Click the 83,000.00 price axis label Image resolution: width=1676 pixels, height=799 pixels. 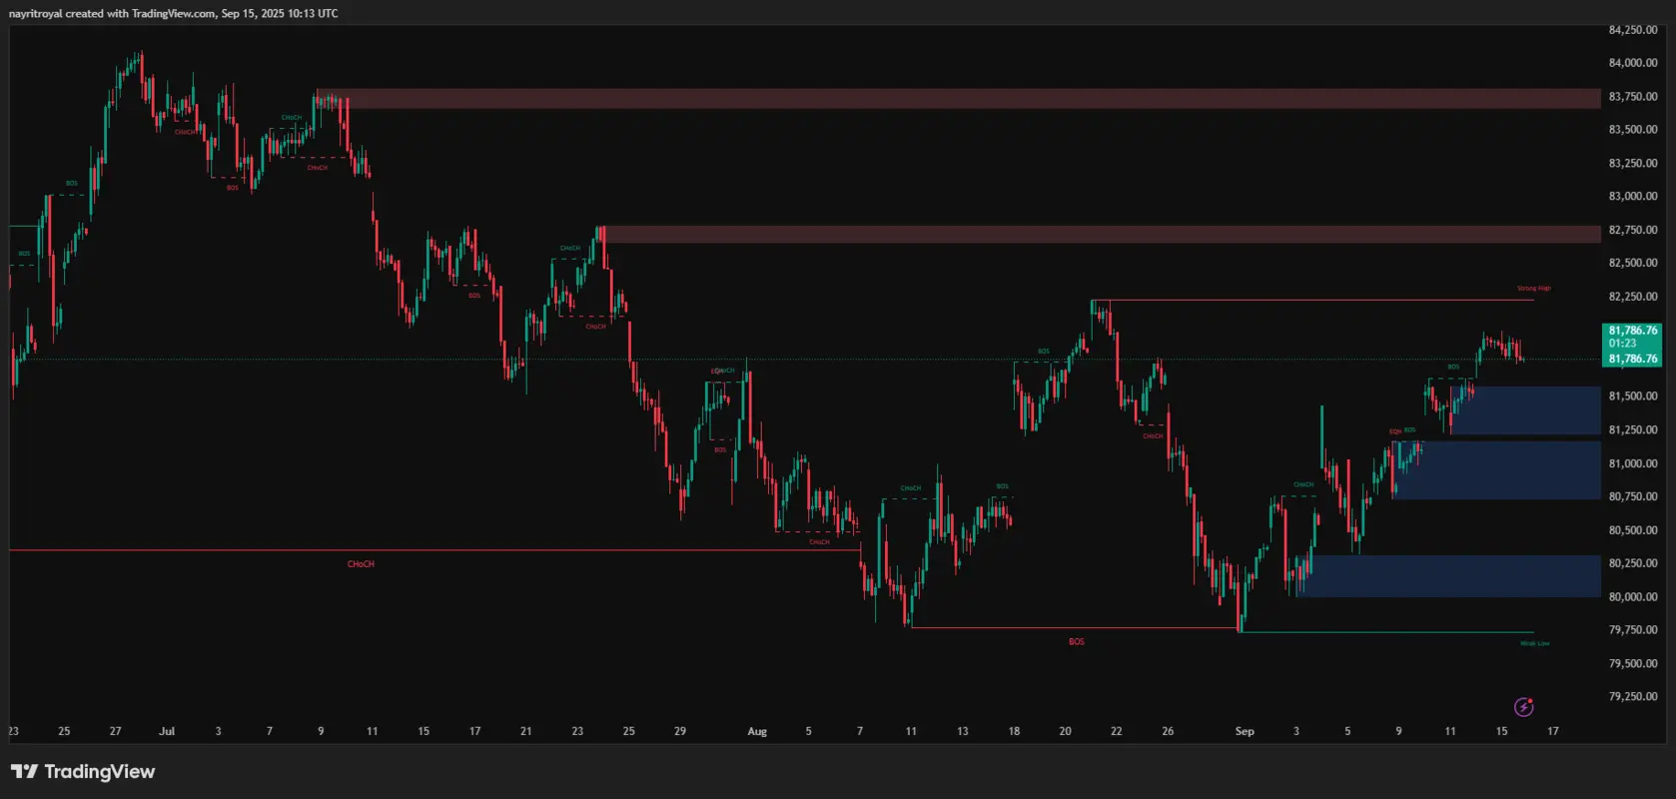[x=1633, y=197]
